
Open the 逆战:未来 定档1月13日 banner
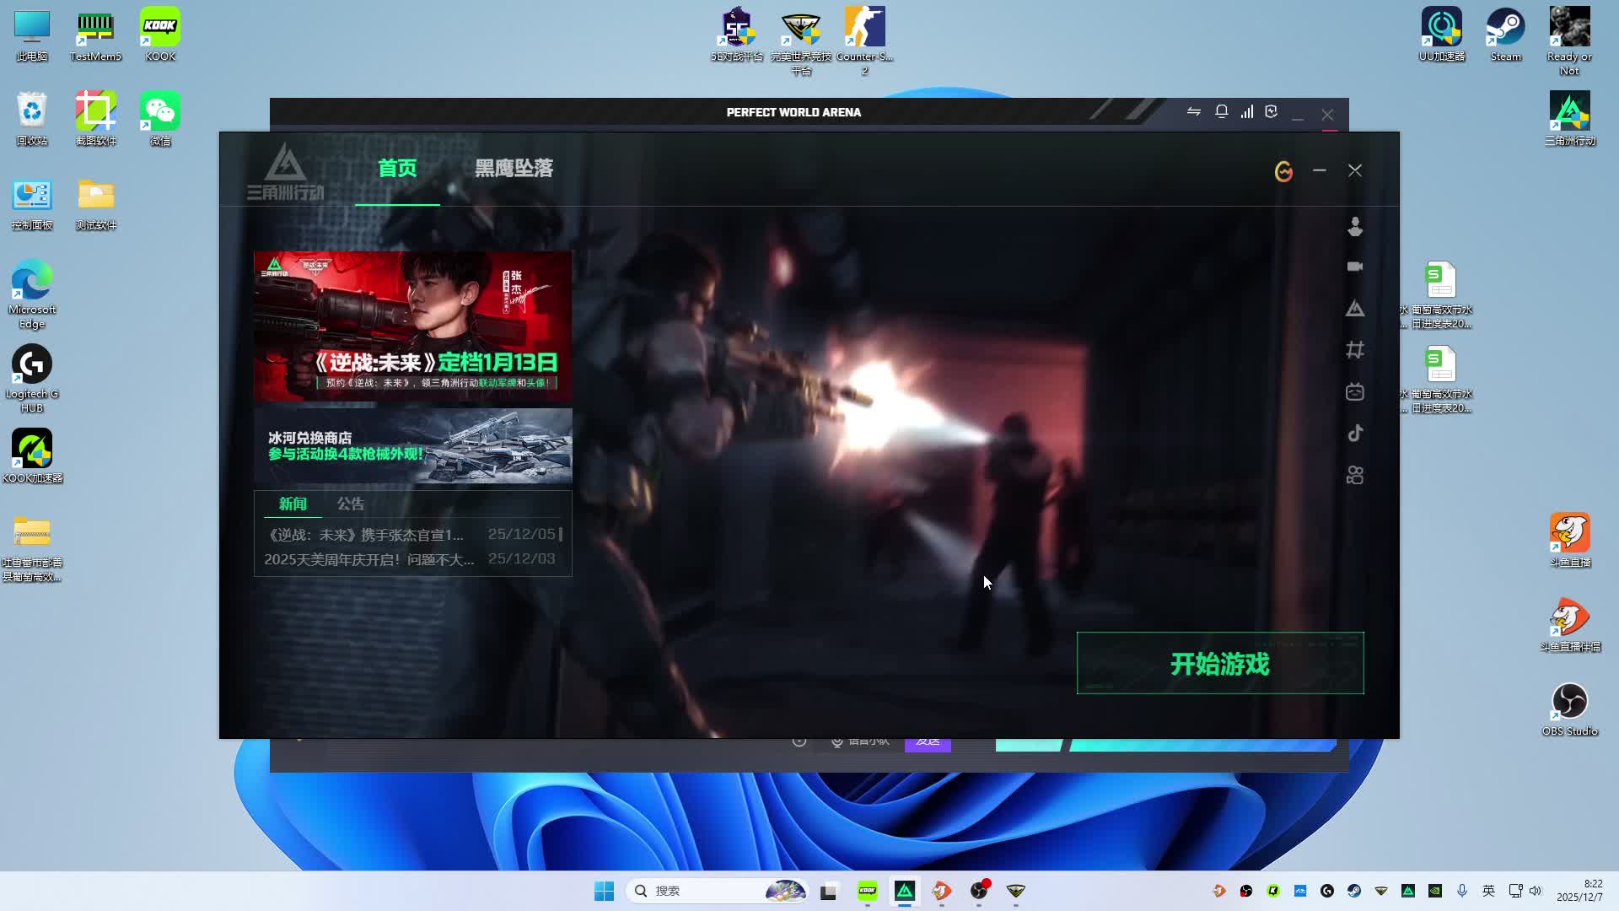tap(413, 326)
